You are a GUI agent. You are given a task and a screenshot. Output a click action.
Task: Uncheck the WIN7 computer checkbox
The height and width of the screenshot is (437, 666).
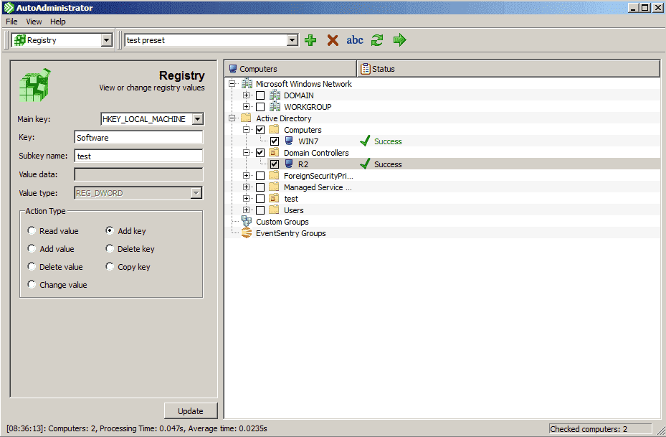(x=275, y=141)
